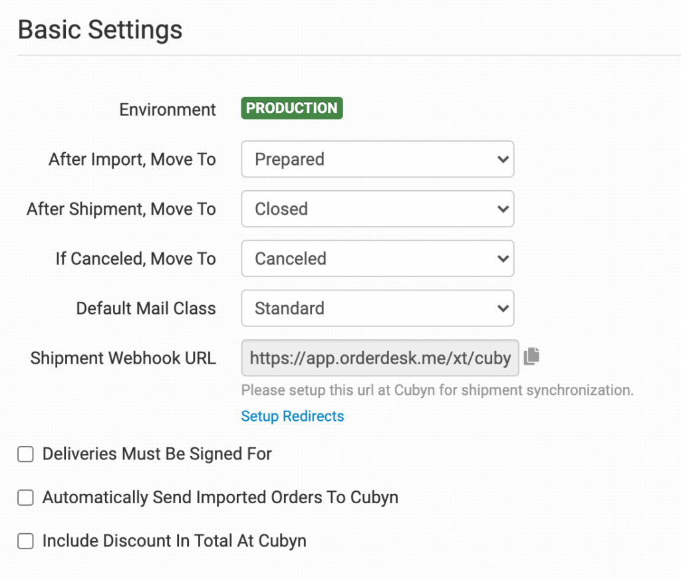681x579 pixels.
Task: Click the After Import, Move To label
Action: (132, 160)
